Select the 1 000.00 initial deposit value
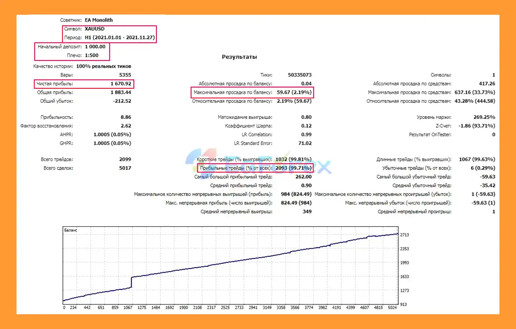 click(95, 47)
